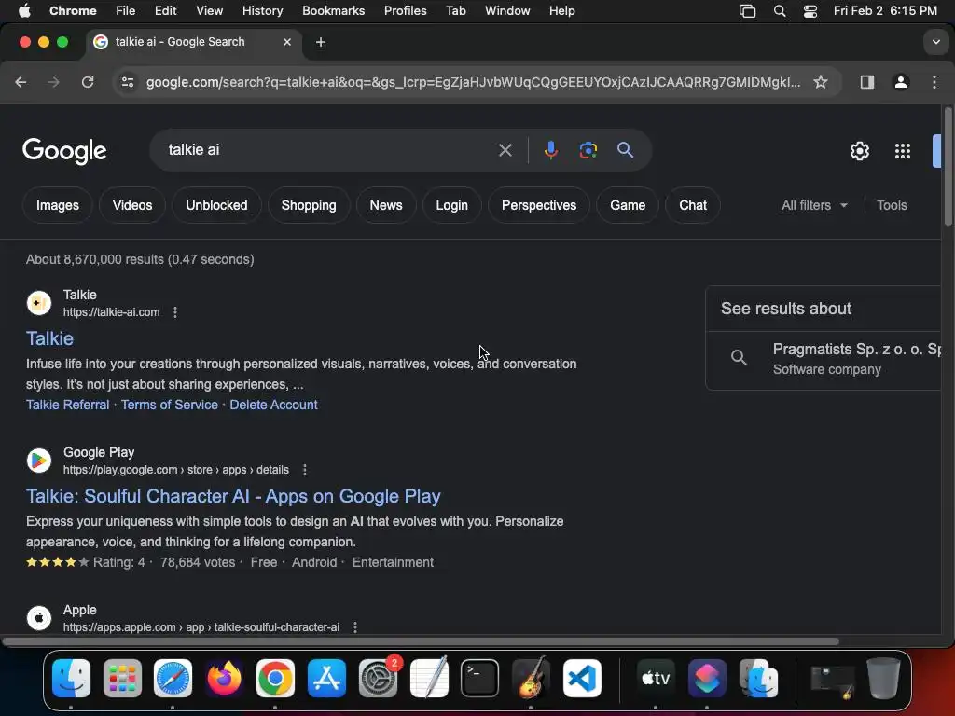Start voice search with microphone icon
The height and width of the screenshot is (716, 955).
[x=550, y=150]
